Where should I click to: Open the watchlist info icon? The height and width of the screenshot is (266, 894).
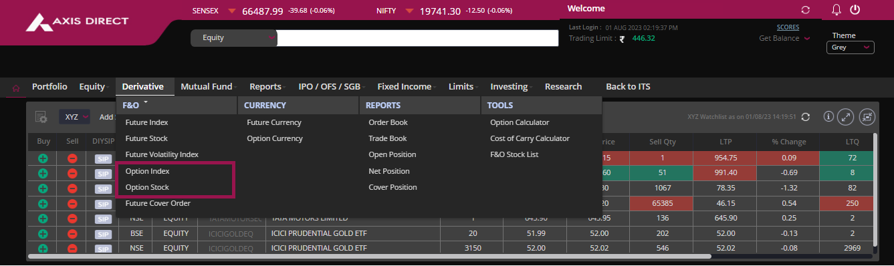click(x=828, y=117)
